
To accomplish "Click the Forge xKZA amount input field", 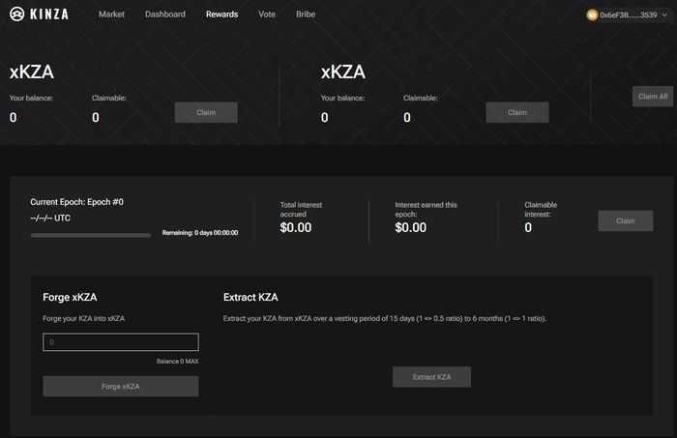I will 121,341.
